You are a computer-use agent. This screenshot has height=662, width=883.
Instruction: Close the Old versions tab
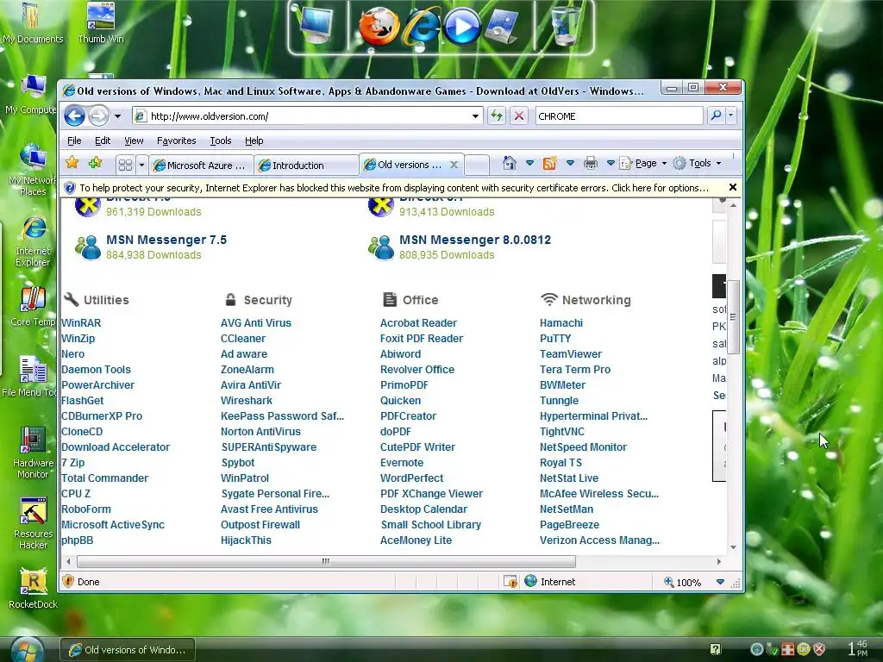(454, 165)
